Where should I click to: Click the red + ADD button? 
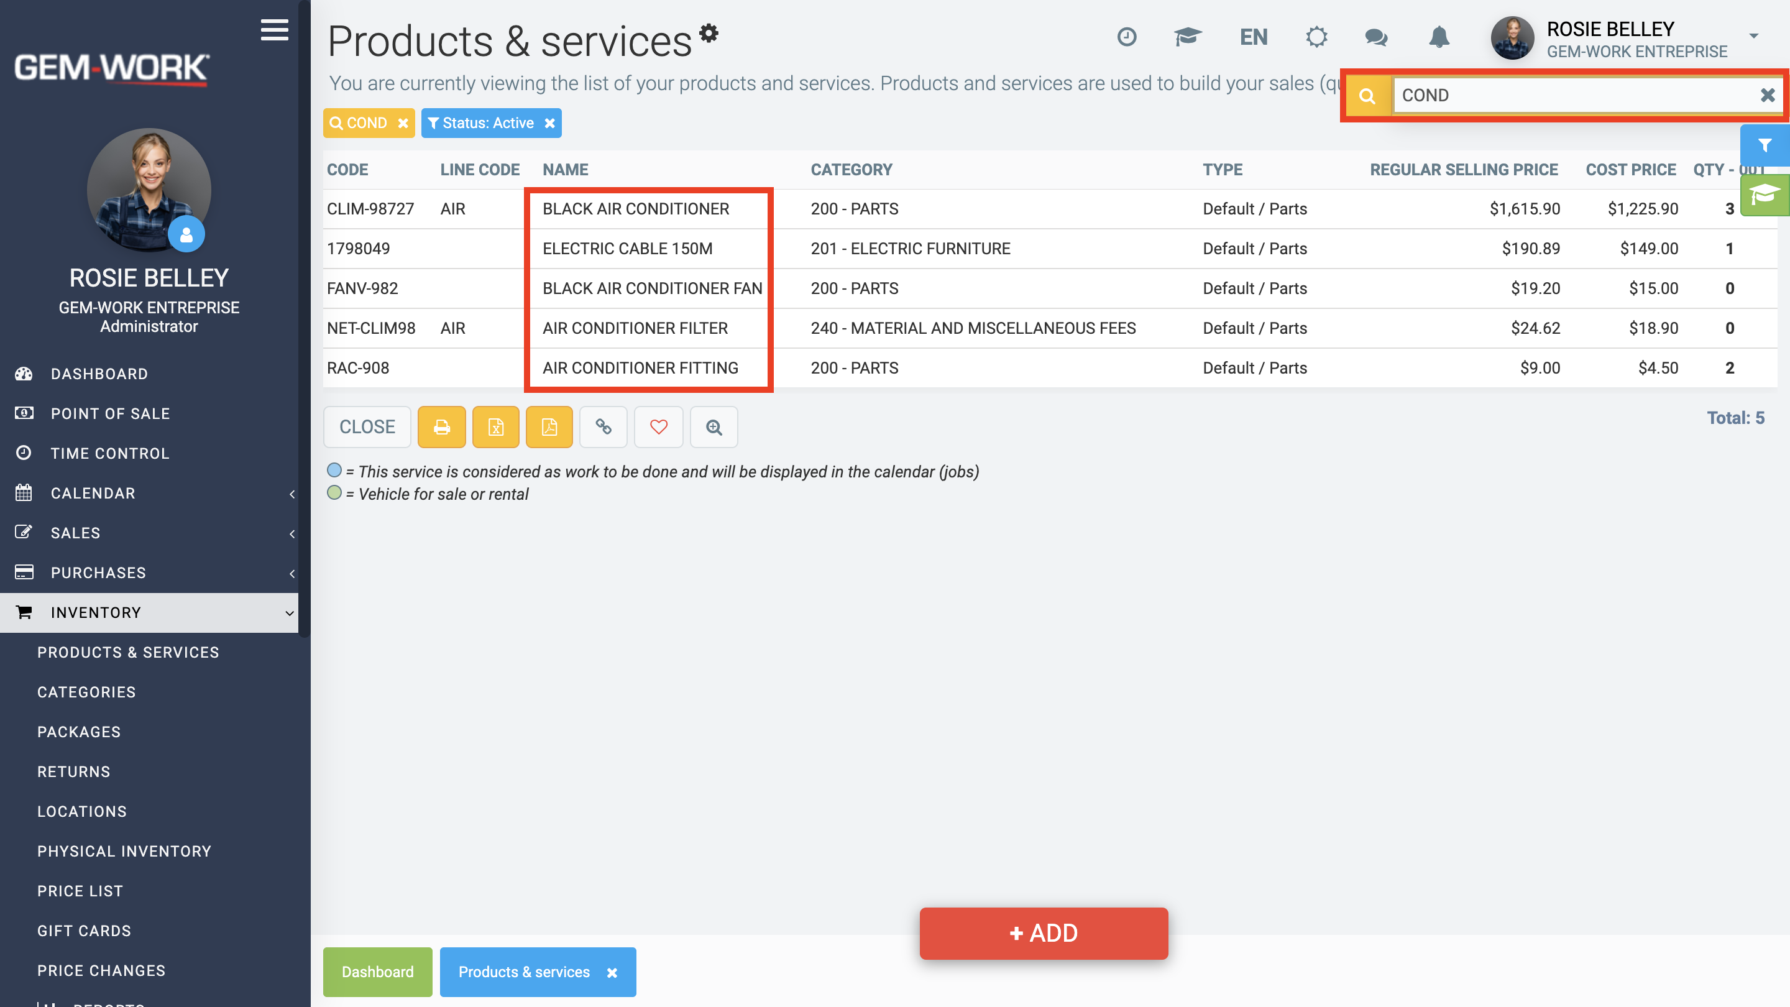tap(1044, 932)
